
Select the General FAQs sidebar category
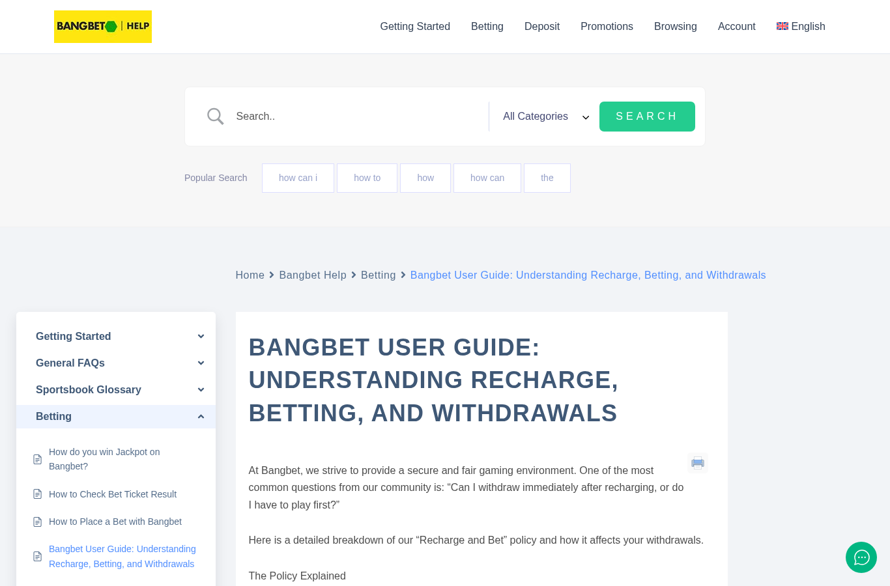pos(70,363)
